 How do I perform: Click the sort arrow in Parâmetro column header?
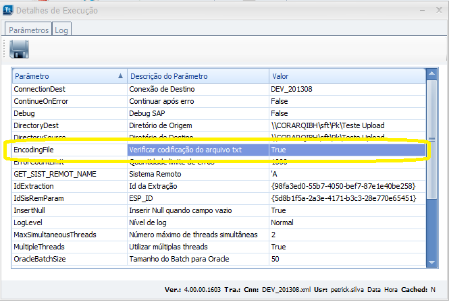click(121, 76)
